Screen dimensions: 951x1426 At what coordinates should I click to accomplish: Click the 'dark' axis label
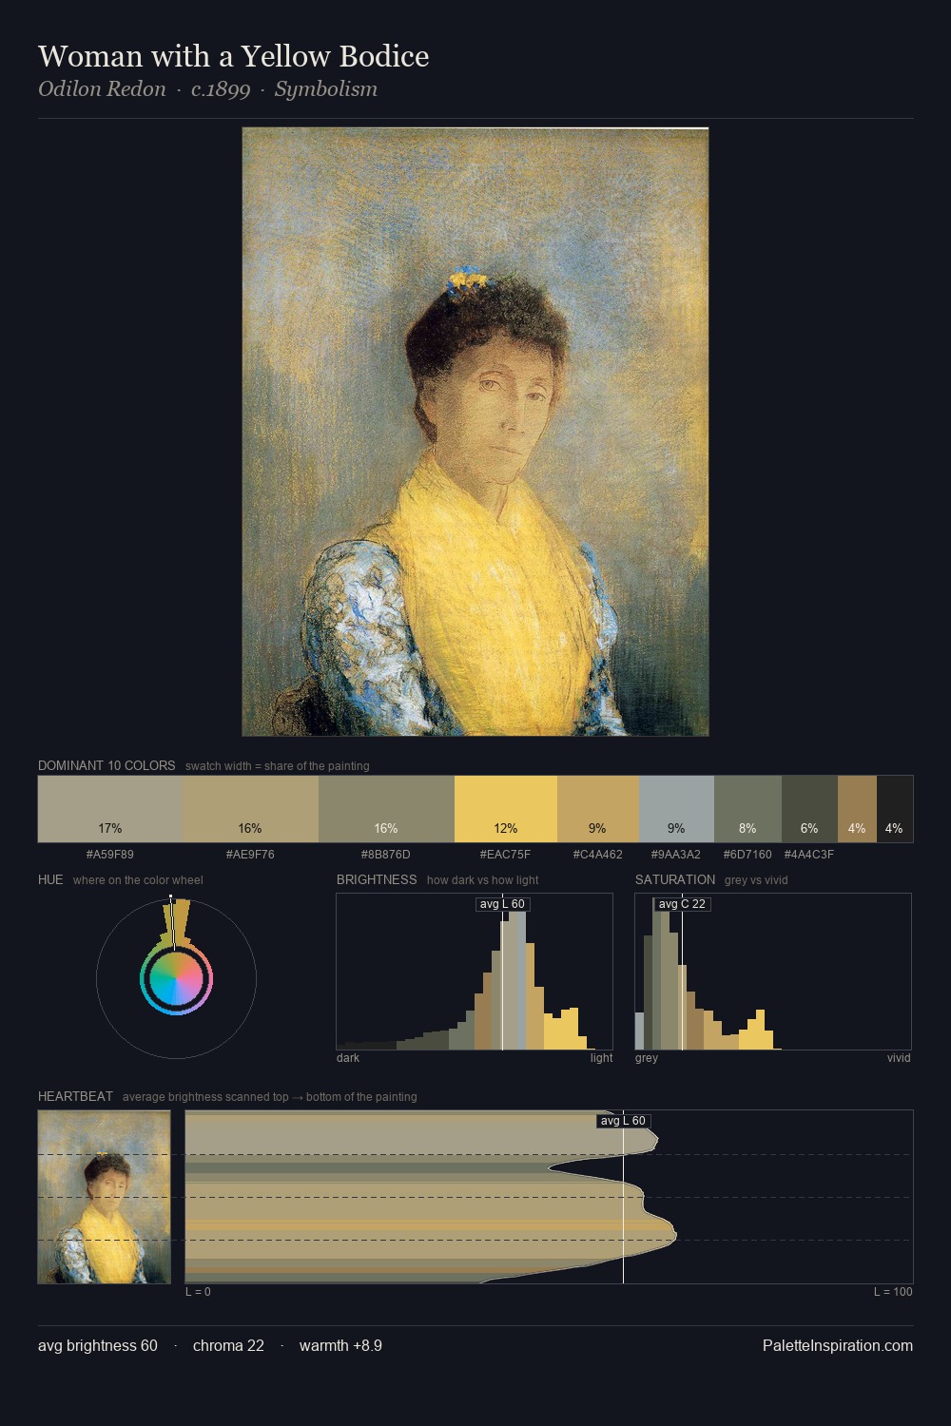pyautogui.click(x=348, y=1057)
